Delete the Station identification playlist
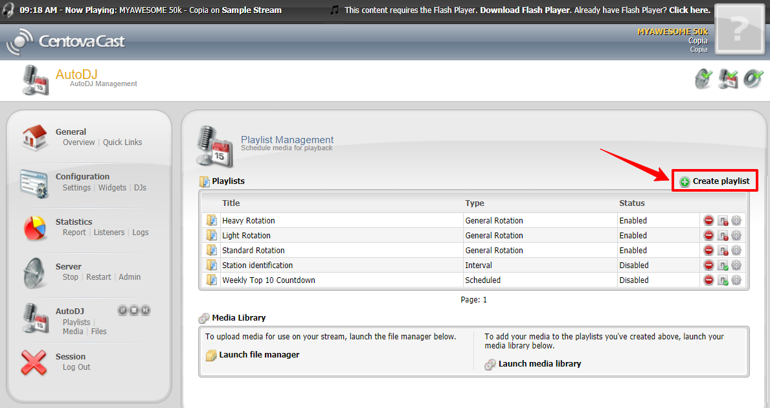Screen dimensions: 770x408 click(708, 266)
